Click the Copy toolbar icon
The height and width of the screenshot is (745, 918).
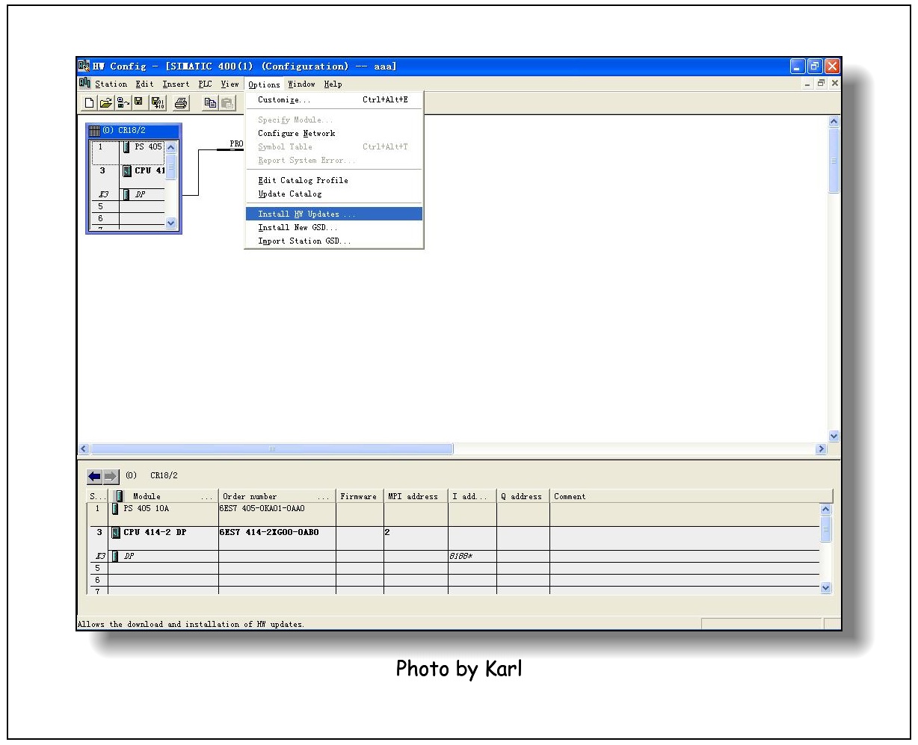point(211,104)
